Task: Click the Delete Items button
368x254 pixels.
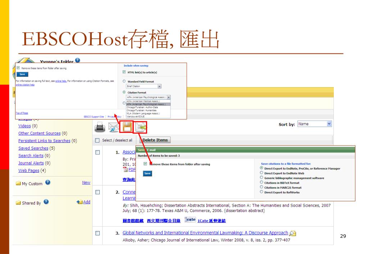Action: pyautogui.click(x=155, y=140)
